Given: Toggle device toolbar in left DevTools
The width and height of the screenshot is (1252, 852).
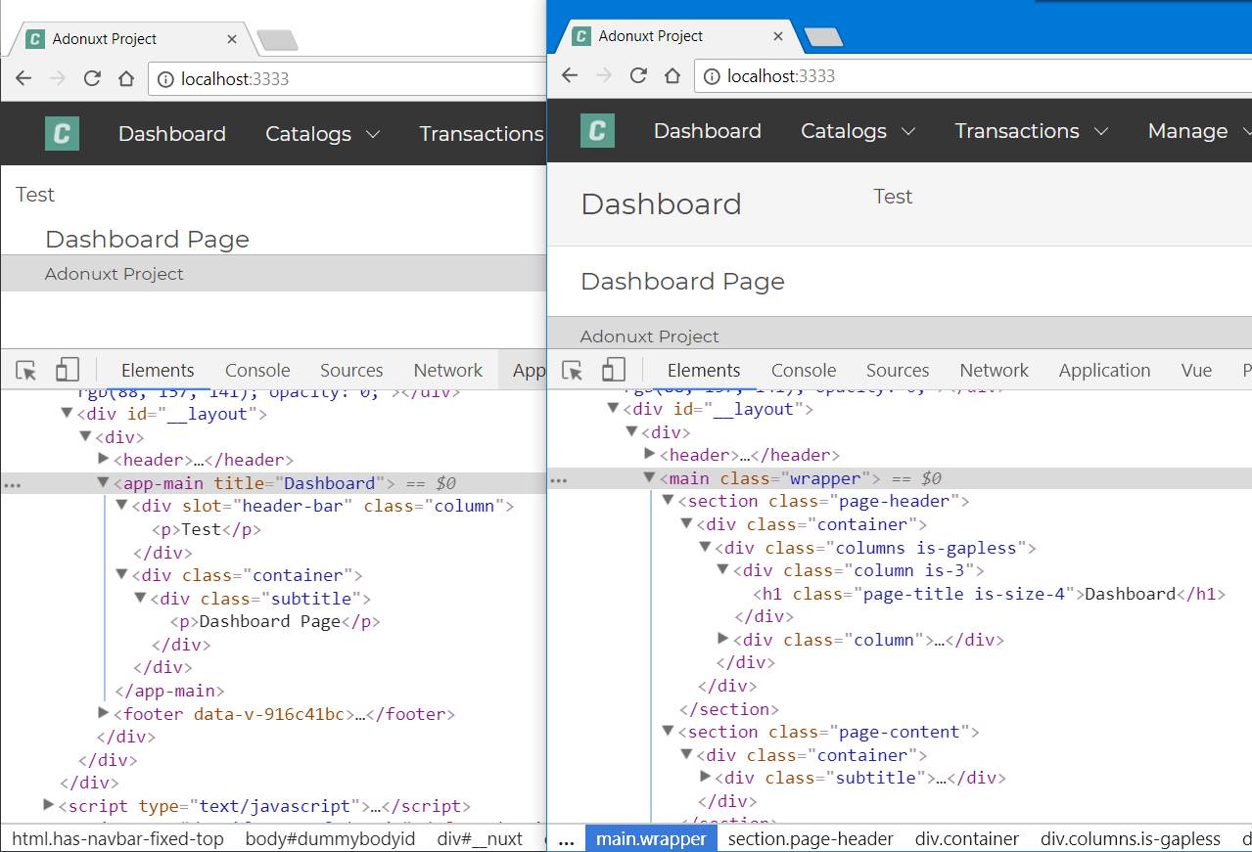Looking at the screenshot, I should [67, 370].
